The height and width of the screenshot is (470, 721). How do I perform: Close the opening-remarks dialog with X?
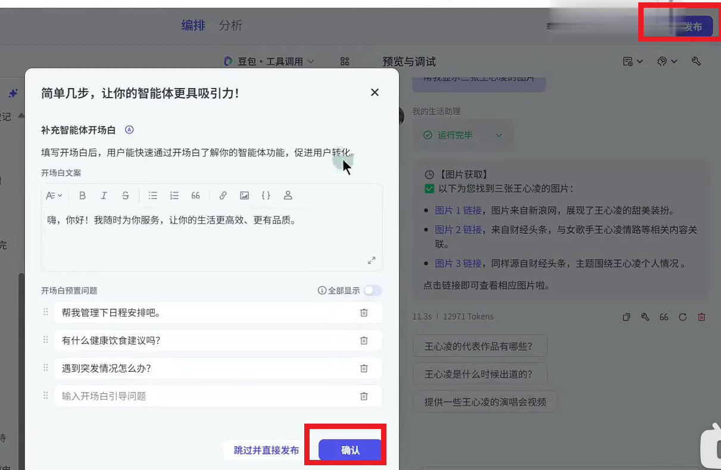point(374,92)
